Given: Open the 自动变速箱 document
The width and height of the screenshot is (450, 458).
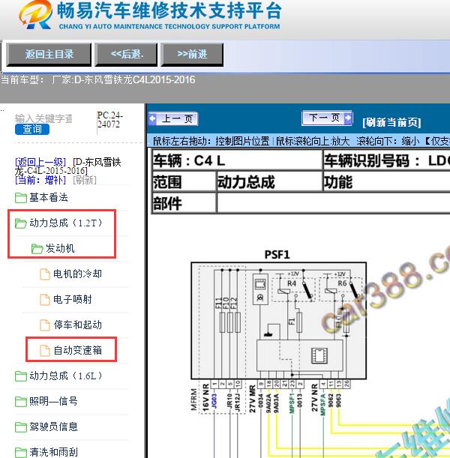Looking at the screenshot, I should coord(77,350).
